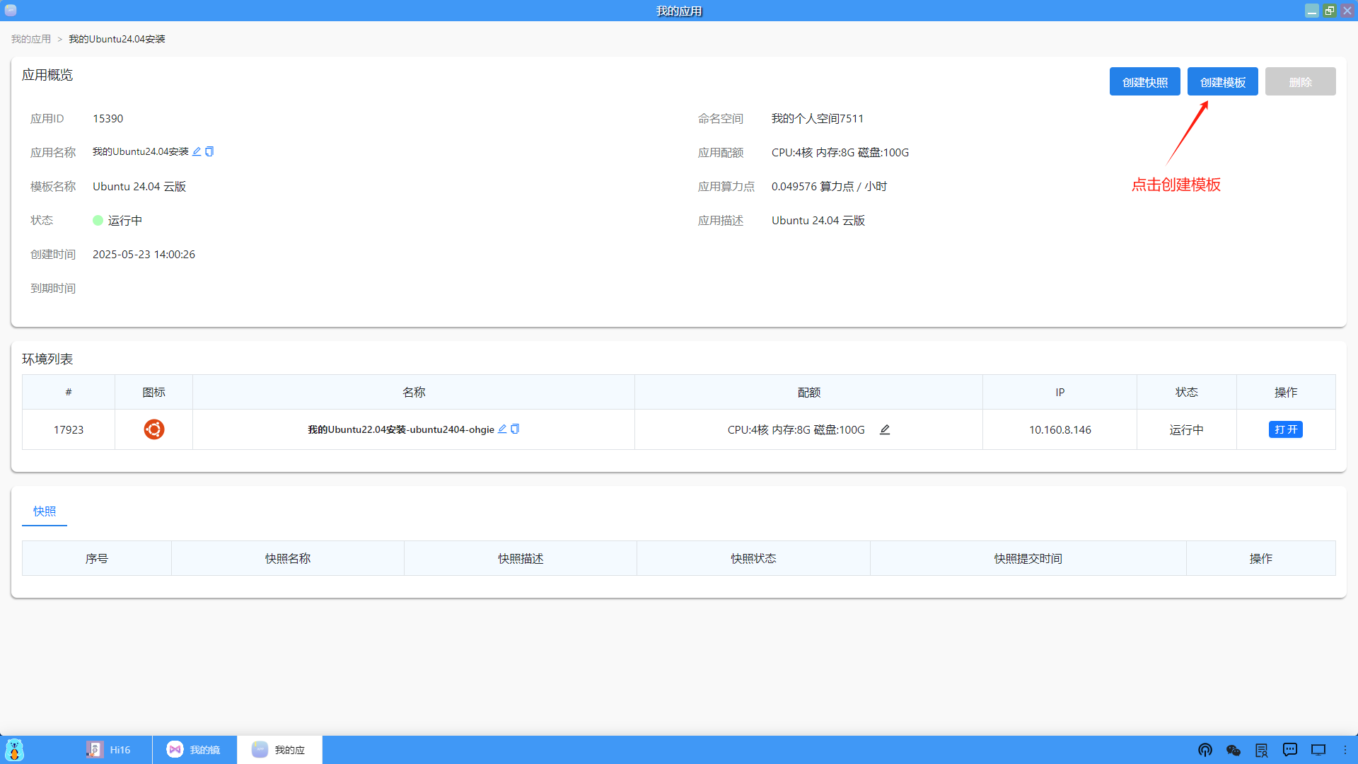Open environment via the 打开 button
The image size is (1358, 764).
pos(1286,429)
